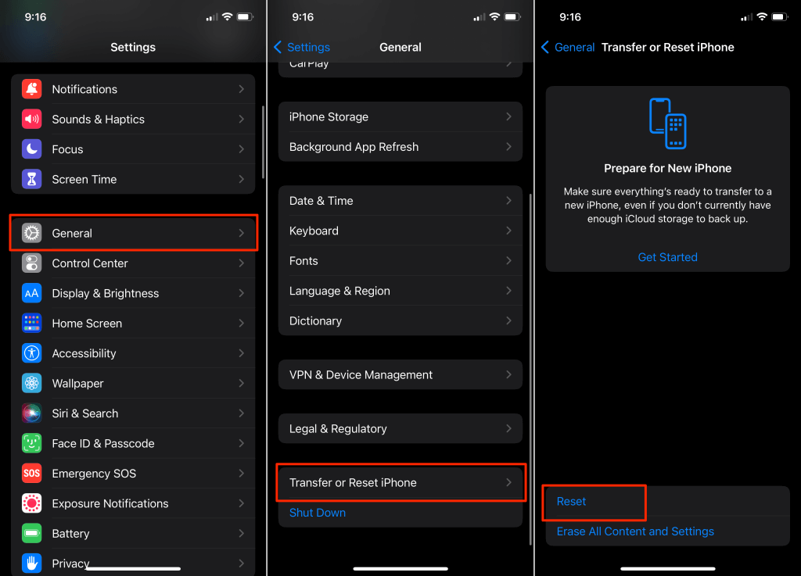The width and height of the screenshot is (801, 576).
Task: Tap Erase All Content and Settings
Action: [635, 531]
